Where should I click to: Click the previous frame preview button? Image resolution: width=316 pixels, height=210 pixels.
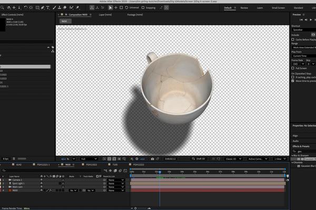click(x=306, y=20)
